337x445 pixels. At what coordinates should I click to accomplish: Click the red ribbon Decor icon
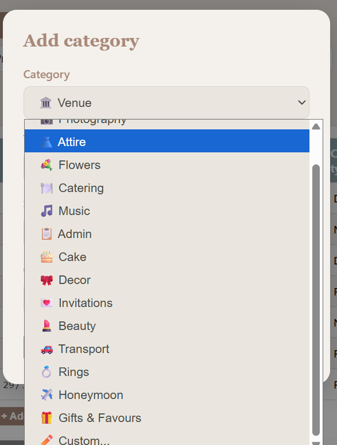[47, 280]
